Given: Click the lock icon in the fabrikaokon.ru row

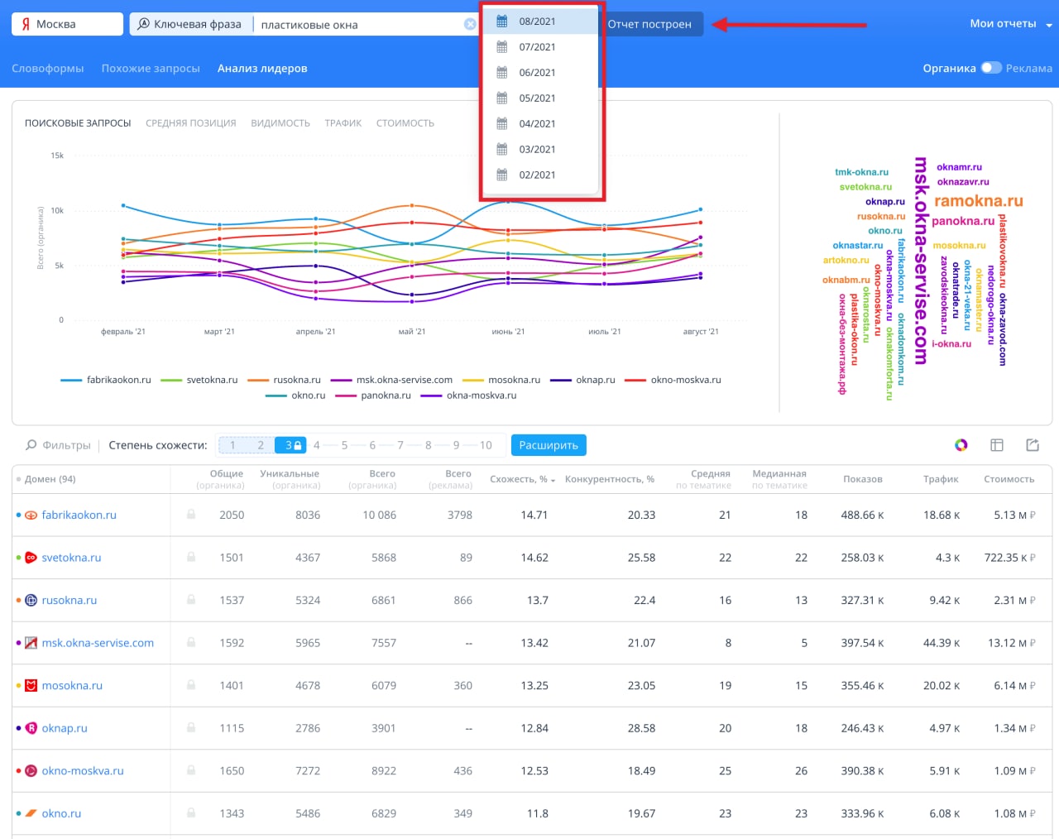Looking at the screenshot, I should pos(191,515).
